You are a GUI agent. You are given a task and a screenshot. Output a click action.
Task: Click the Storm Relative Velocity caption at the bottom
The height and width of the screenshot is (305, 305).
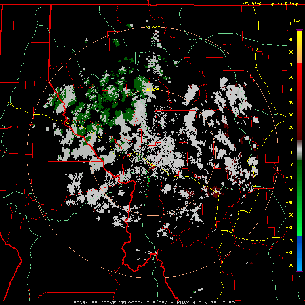pyautogui.click(x=154, y=303)
